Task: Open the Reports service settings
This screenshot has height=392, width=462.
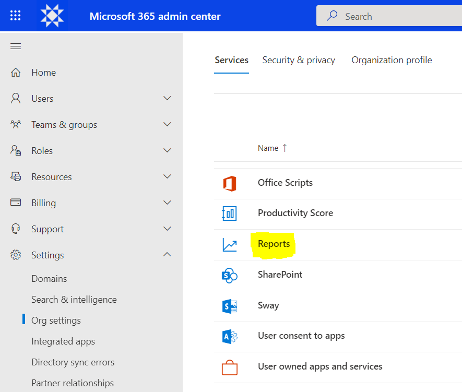Action: click(x=274, y=244)
